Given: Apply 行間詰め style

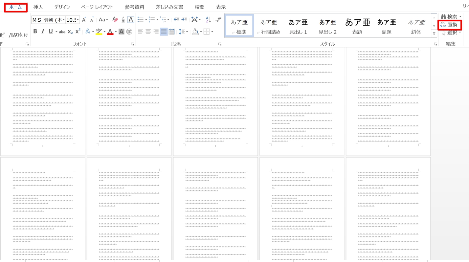Looking at the screenshot, I should pyautogui.click(x=269, y=25).
